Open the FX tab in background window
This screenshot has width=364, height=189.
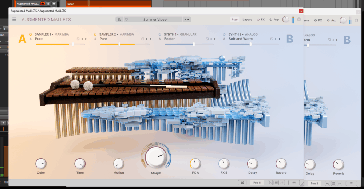[318, 20]
